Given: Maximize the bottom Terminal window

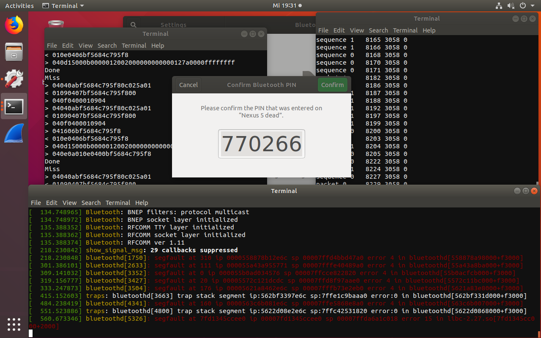Looking at the screenshot, I should coord(525,191).
